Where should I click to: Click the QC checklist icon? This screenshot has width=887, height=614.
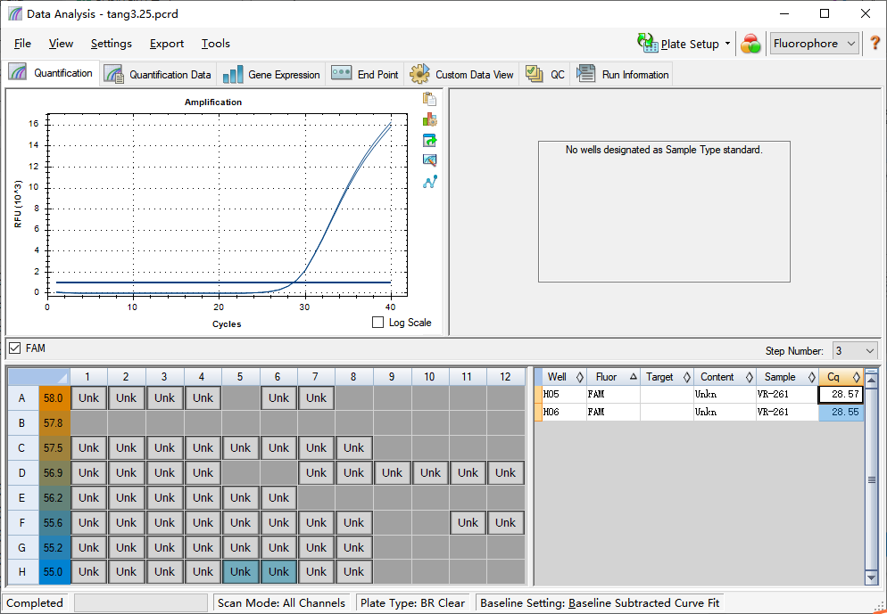[x=534, y=73]
